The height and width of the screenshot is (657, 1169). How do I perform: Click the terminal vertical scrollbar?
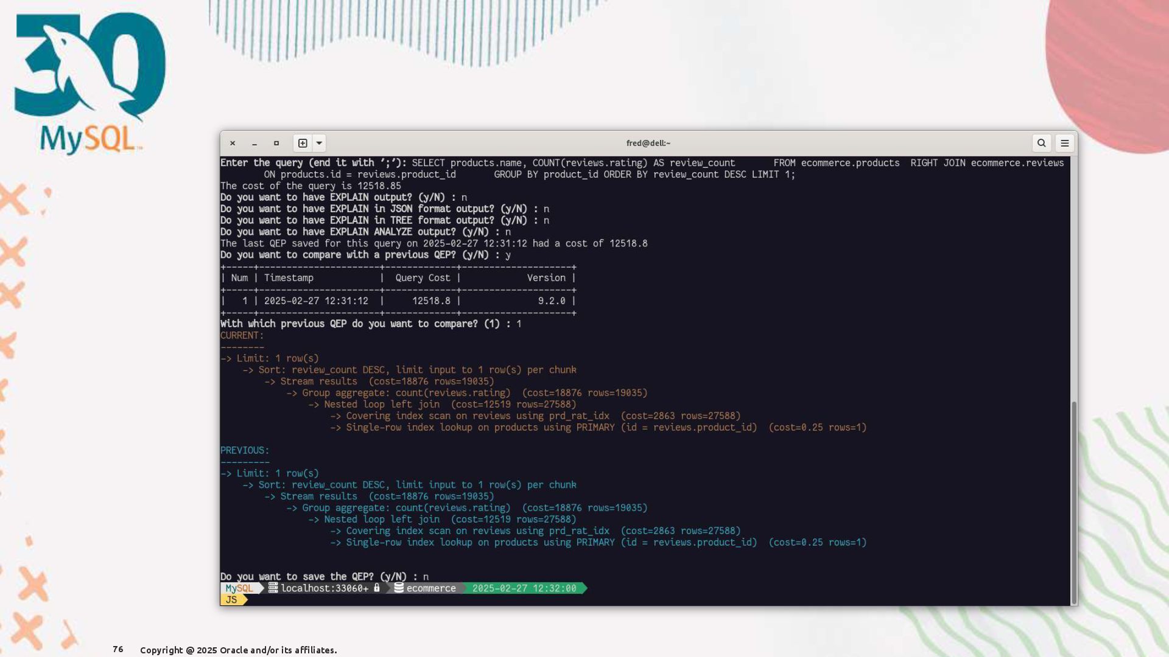(x=1074, y=502)
